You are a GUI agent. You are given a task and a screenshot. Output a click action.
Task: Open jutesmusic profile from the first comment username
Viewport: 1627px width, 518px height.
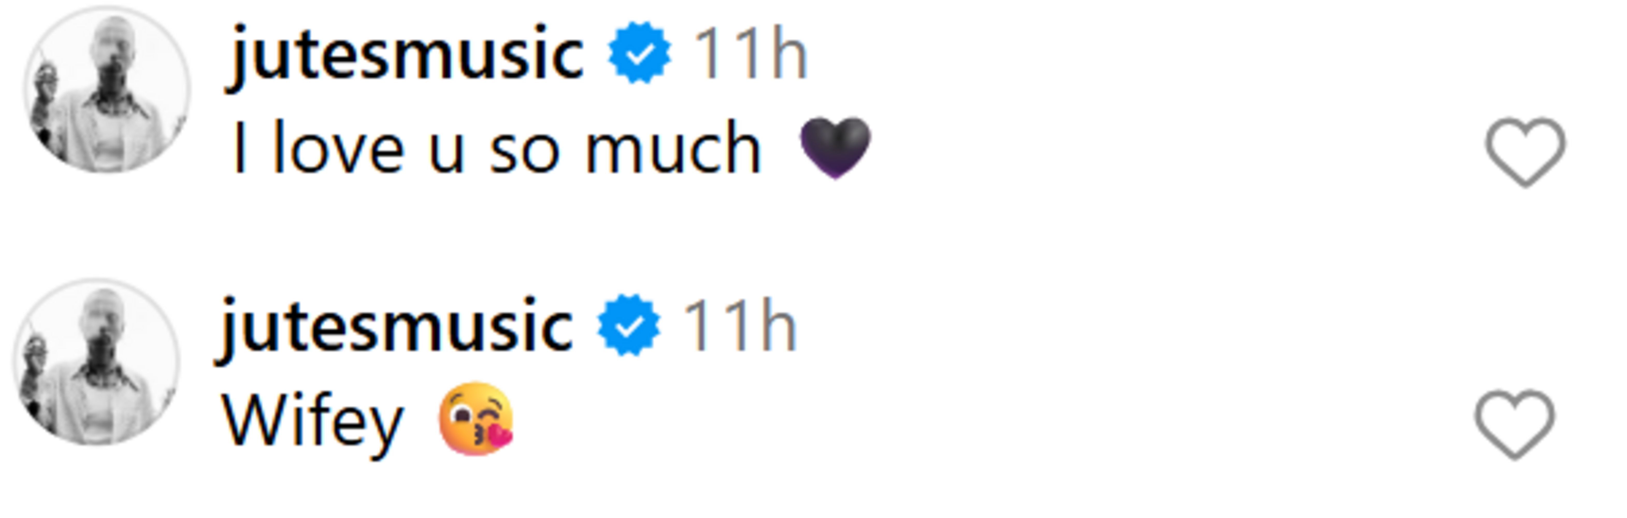[406, 56]
